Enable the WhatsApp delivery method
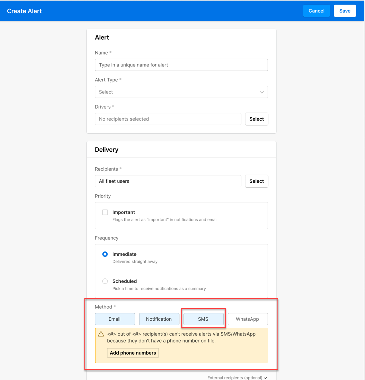The image size is (365, 380). pyautogui.click(x=247, y=319)
